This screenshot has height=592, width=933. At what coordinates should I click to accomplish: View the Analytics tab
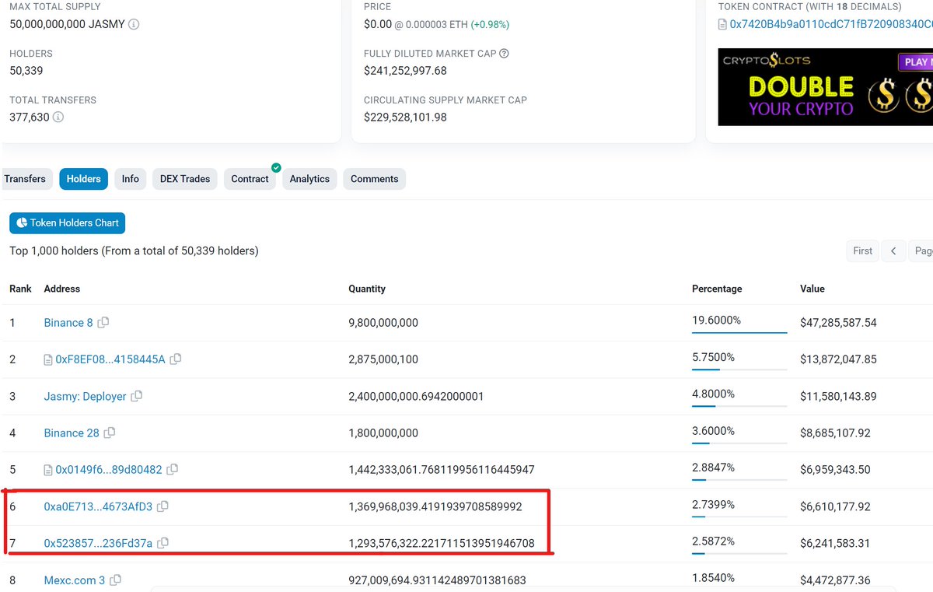[x=309, y=179]
